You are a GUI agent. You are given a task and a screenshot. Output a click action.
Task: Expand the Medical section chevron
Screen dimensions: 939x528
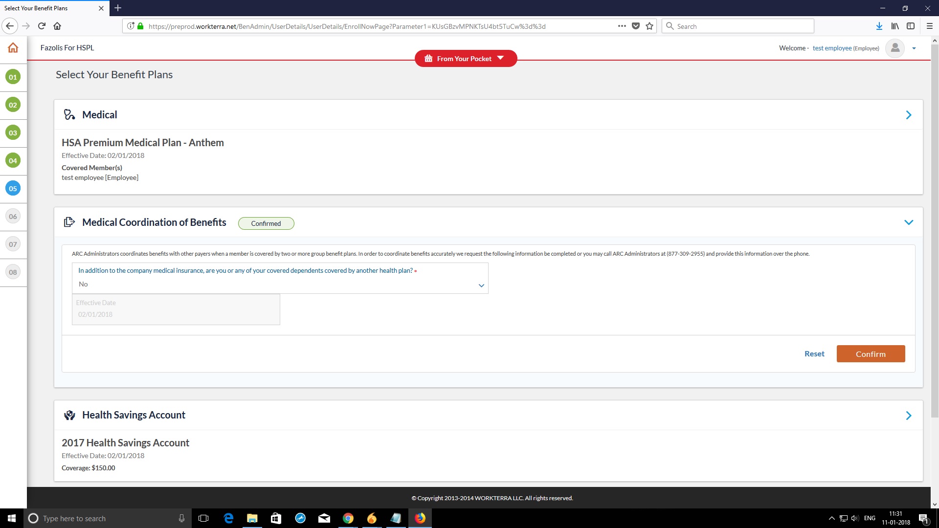pos(909,115)
